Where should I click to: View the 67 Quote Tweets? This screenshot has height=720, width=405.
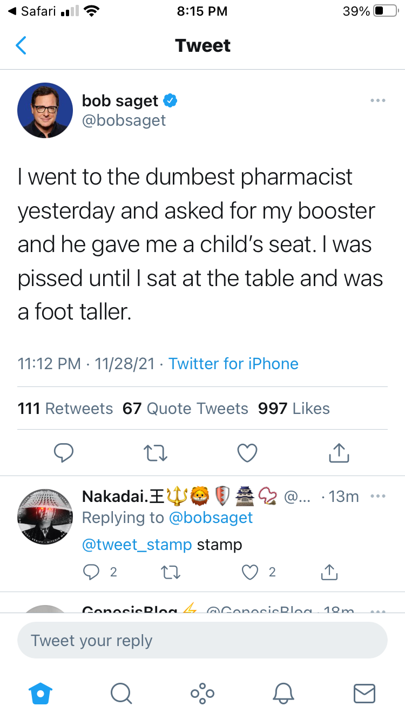(x=185, y=409)
